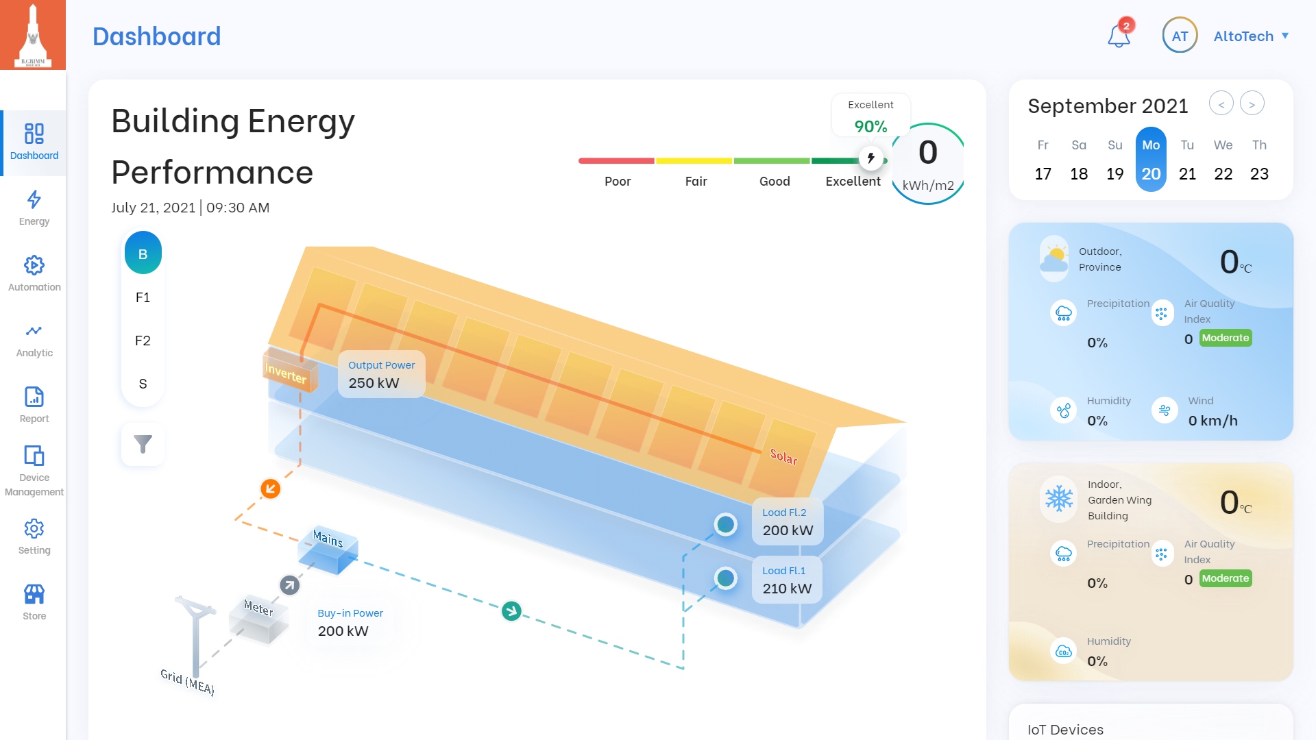
Task: Go to Automation in sidebar
Action: click(x=34, y=274)
